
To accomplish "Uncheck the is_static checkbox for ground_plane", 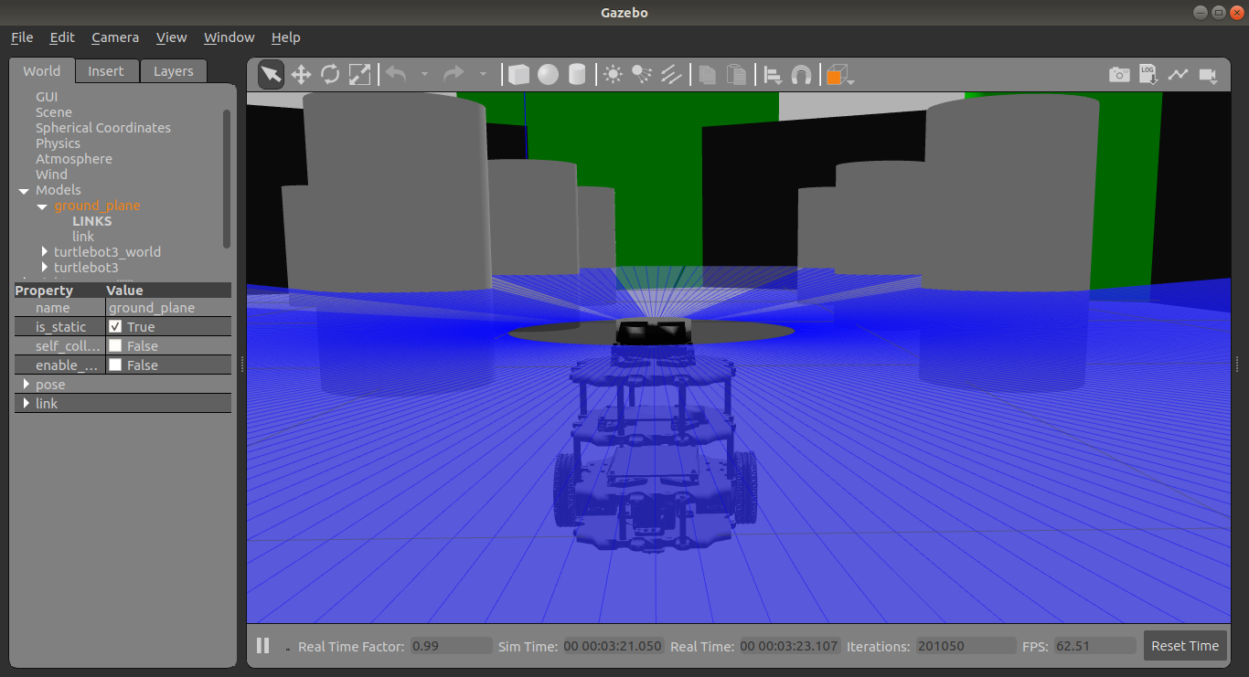I will click(x=117, y=326).
